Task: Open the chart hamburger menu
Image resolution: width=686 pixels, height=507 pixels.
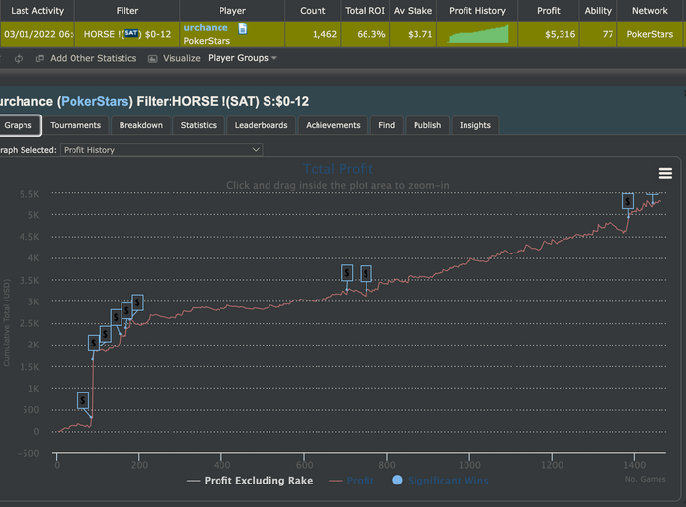Action: coord(665,173)
